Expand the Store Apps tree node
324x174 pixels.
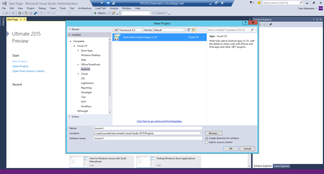click(78, 51)
